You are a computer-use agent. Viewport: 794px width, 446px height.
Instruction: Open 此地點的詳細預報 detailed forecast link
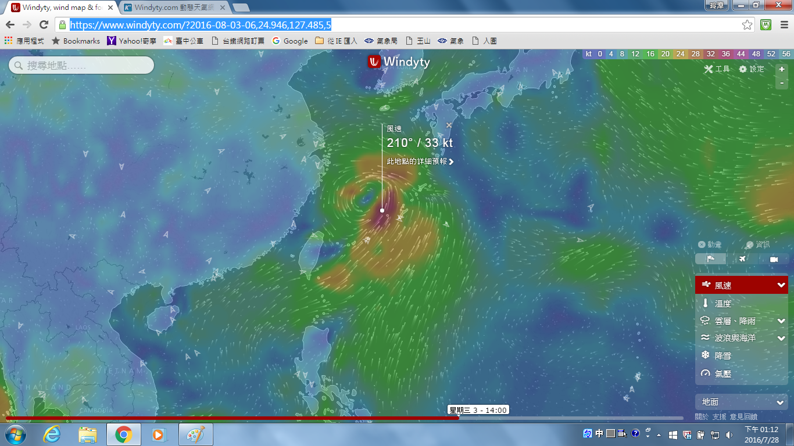pyautogui.click(x=420, y=161)
